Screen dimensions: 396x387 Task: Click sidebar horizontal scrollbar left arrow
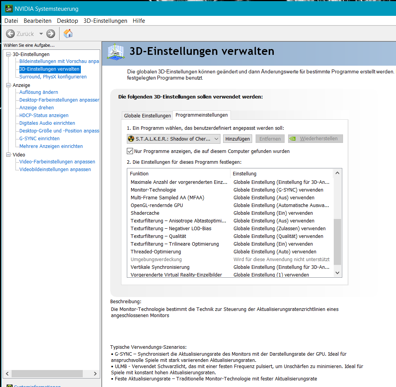pyautogui.click(x=7, y=373)
